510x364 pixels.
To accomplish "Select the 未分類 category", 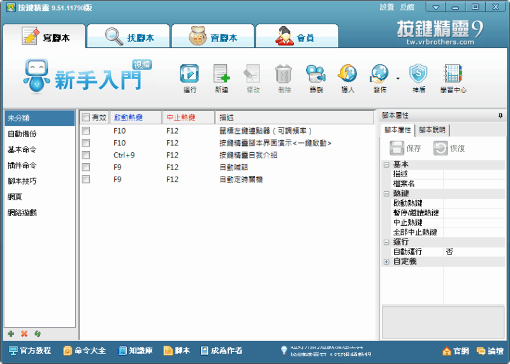I will [40, 118].
